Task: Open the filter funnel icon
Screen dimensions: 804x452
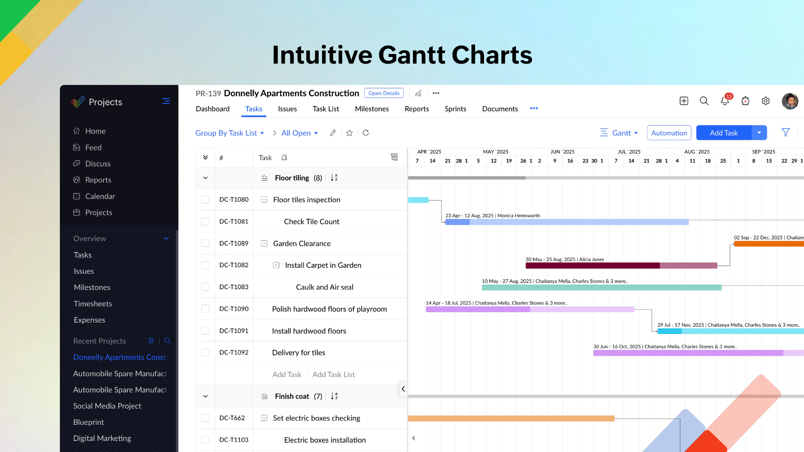Action: pyautogui.click(x=786, y=133)
